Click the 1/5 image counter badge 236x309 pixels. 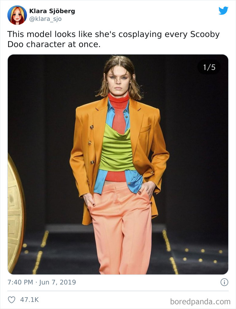(x=209, y=67)
